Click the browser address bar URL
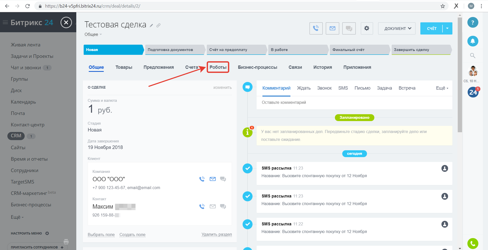This screenshot has height=250, width=488. pos(93,6)
